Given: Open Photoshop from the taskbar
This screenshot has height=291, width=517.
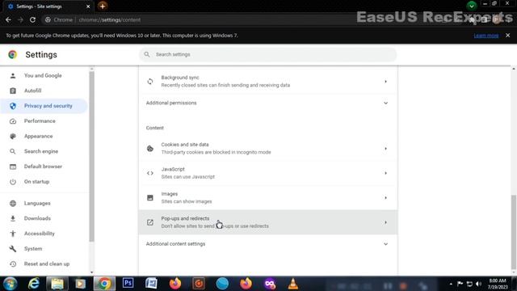Looking at the screenshot, I should tap(128, 283).
